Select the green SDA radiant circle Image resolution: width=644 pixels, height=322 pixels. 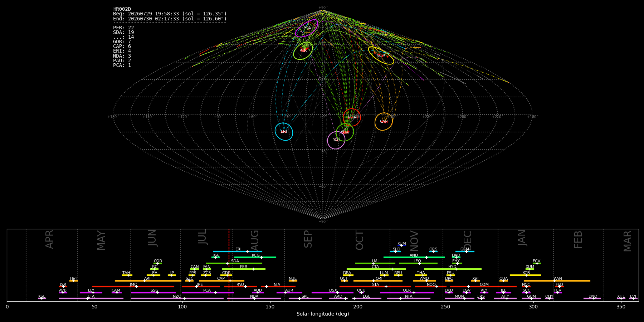[345, 132]
